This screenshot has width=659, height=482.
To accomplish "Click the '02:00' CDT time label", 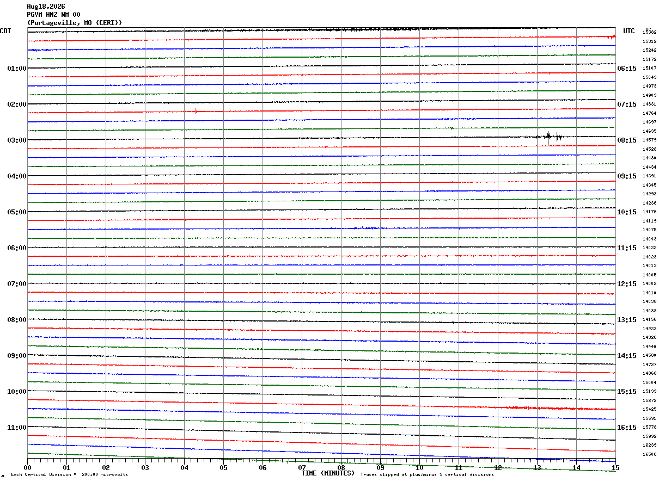I will tap(17, 104).
